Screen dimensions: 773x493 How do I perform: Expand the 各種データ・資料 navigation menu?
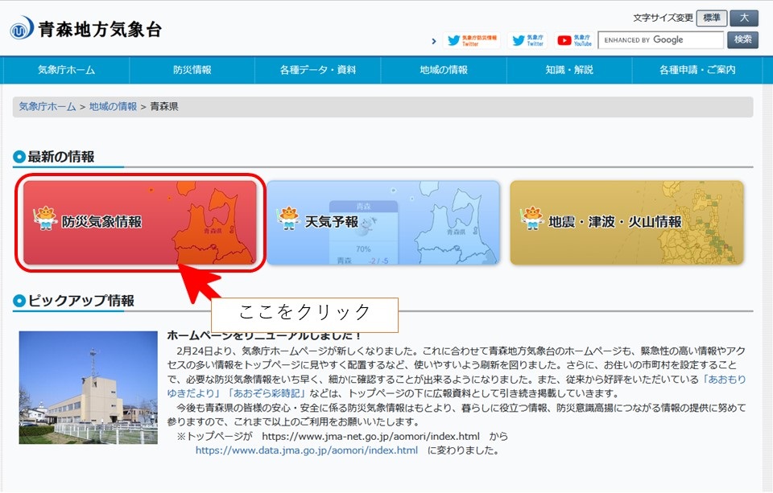click(x=318, y=70)
